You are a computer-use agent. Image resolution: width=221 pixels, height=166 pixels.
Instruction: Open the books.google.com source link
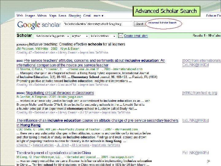click(x=71, y=97)
